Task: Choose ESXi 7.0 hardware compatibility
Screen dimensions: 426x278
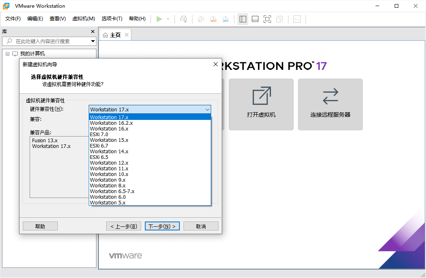Action: 99,134
